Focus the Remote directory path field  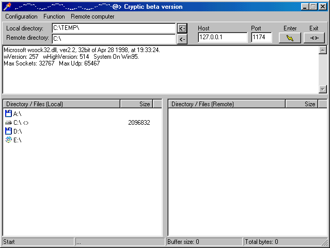tap(114, 39)
